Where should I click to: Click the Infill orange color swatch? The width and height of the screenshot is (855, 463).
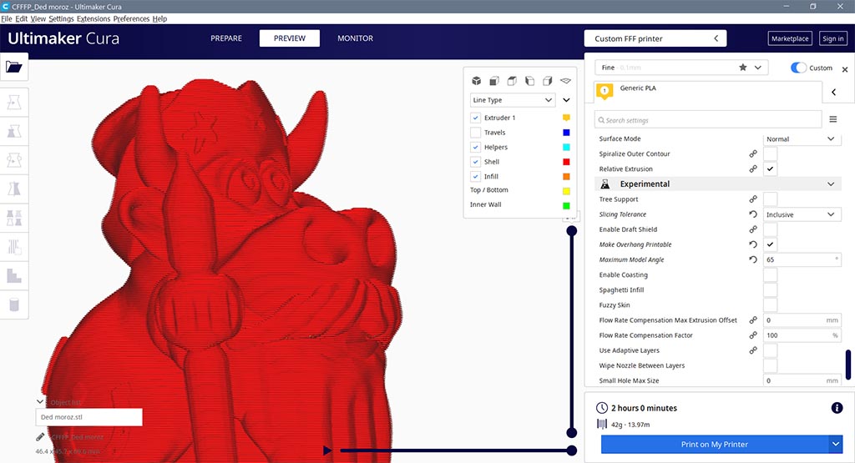[x=566, y=177]
